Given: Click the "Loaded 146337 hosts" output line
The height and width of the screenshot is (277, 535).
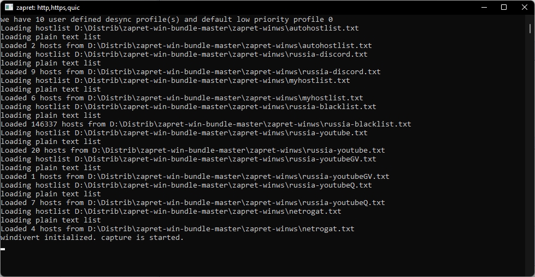Looking at the screenshot, I should click(x=205, y=124).
